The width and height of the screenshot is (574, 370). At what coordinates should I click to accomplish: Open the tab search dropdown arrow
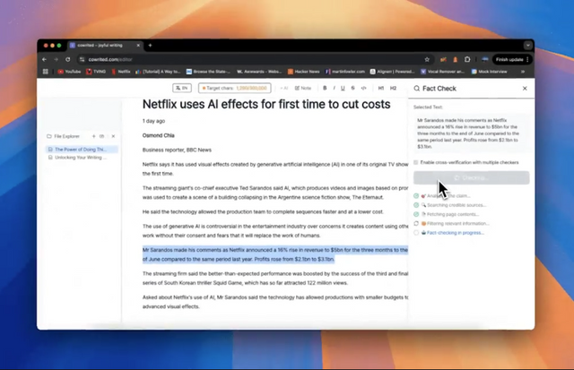[528, 46]
